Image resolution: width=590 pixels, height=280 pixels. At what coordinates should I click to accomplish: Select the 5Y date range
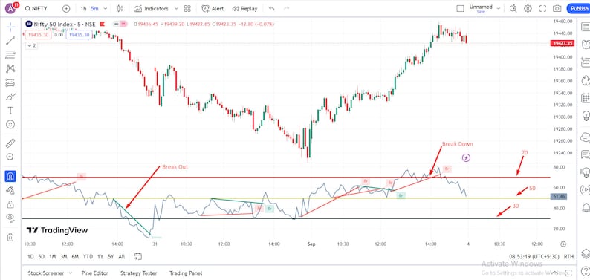[111, 257]
